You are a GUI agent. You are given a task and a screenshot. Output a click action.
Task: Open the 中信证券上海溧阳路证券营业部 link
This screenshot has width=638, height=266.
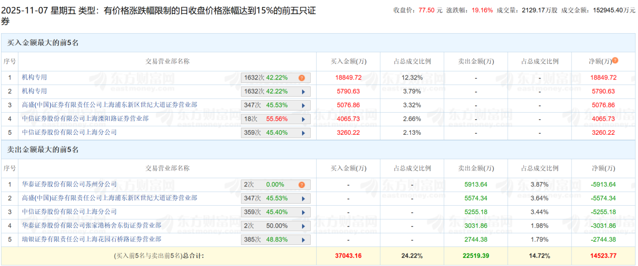(85, 119)
